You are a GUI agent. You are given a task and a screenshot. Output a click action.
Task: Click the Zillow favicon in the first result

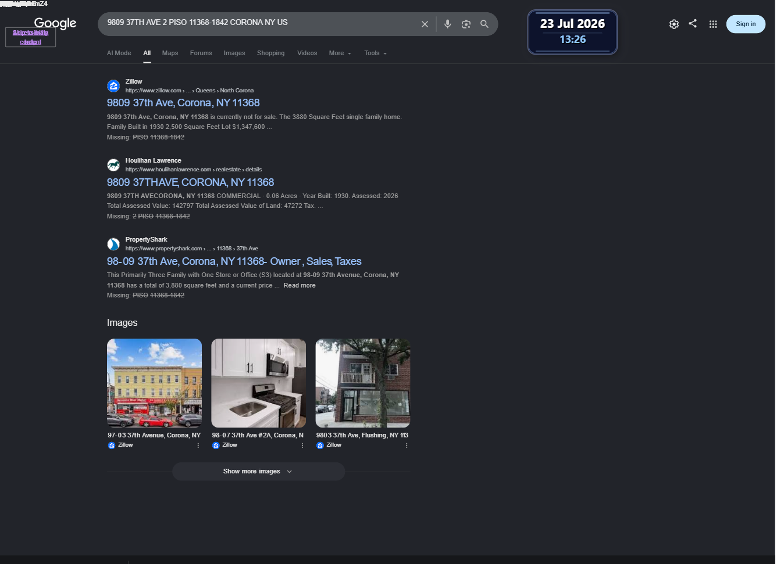coord(113,86)
